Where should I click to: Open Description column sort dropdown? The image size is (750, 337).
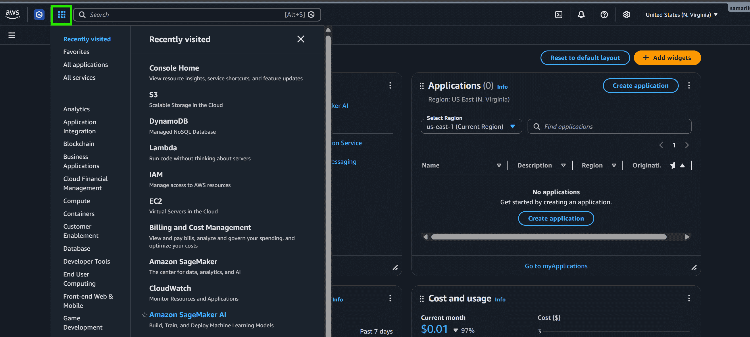coord(563,165)
